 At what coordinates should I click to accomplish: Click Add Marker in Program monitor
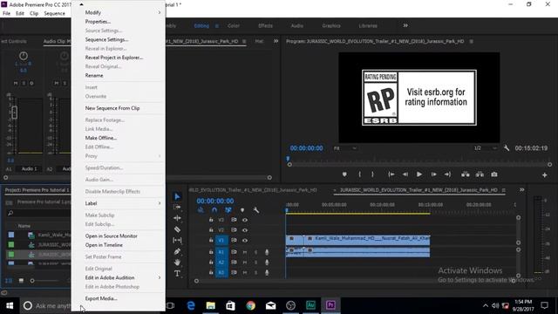pos(344,174)
